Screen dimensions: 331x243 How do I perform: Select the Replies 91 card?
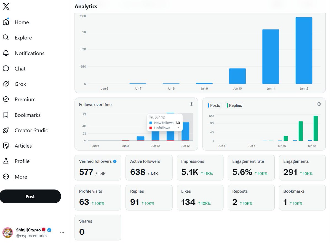[x=149, y=198]
